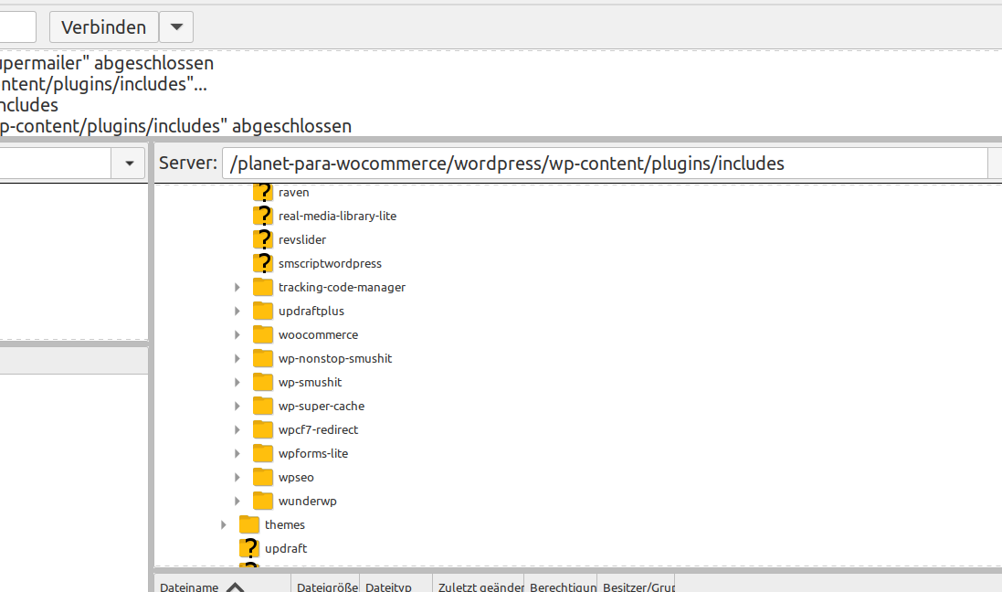Screen dimensions: 1002x592
Task: Expand the wpcf7-redirect tree node
Action: pyautogui.click(x=237, y=429)
